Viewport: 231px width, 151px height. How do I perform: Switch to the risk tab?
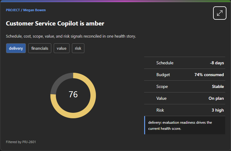(78, 48)
